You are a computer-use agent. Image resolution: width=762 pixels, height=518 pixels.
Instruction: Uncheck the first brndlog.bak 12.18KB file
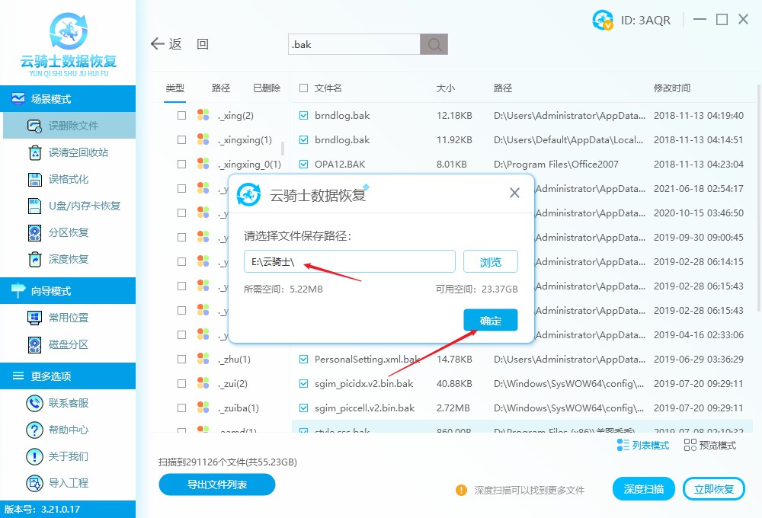pos(304,116)
